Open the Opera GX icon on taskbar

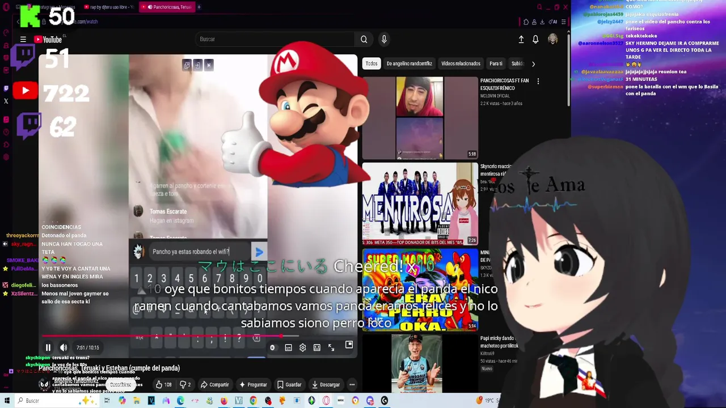[326, 401]
